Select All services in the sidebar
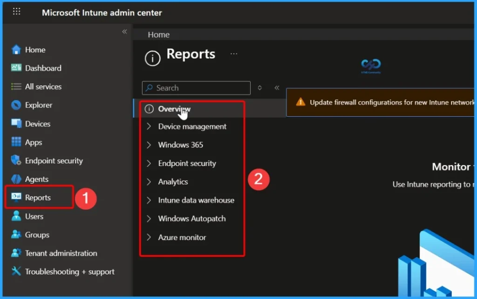The image size is (477, 299). click(x=44, y=86)
